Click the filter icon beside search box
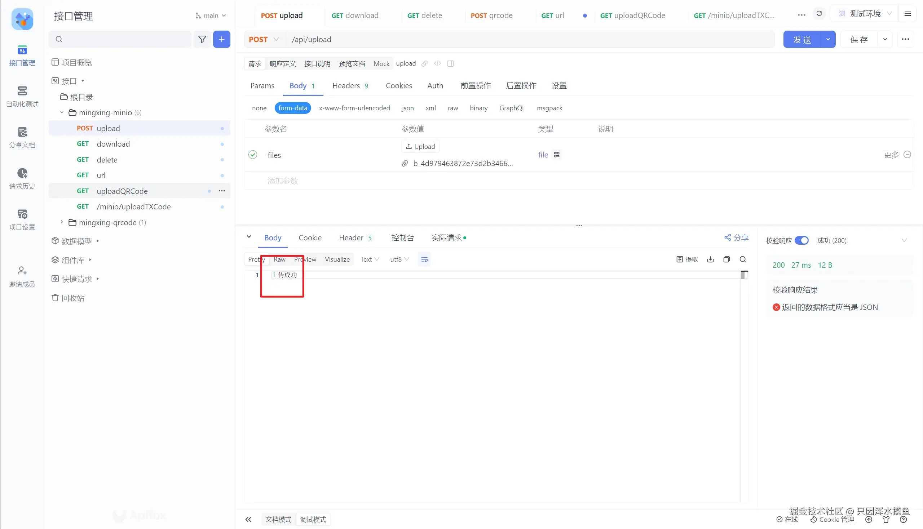 pos(202,39)
